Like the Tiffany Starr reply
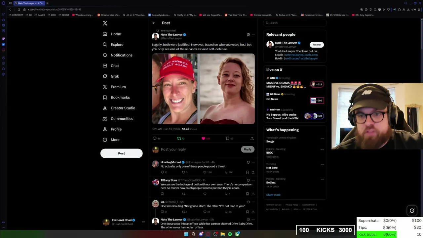This screenshot has height=238, width=423. coord(205,194)
